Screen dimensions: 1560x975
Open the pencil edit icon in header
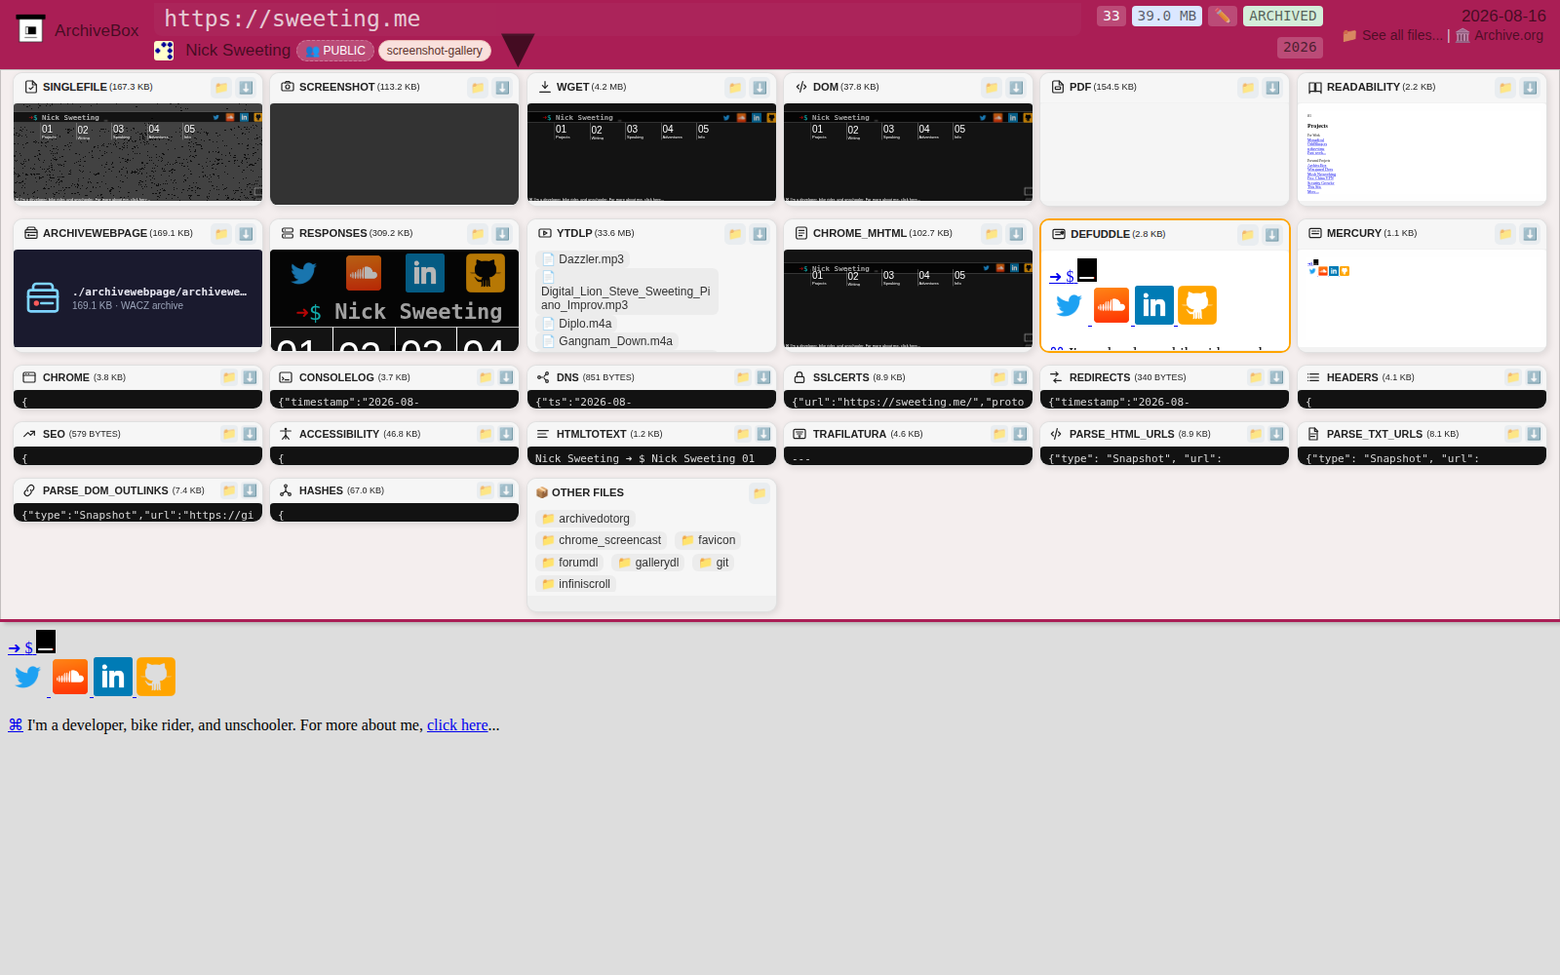[x=1223, y=16]
